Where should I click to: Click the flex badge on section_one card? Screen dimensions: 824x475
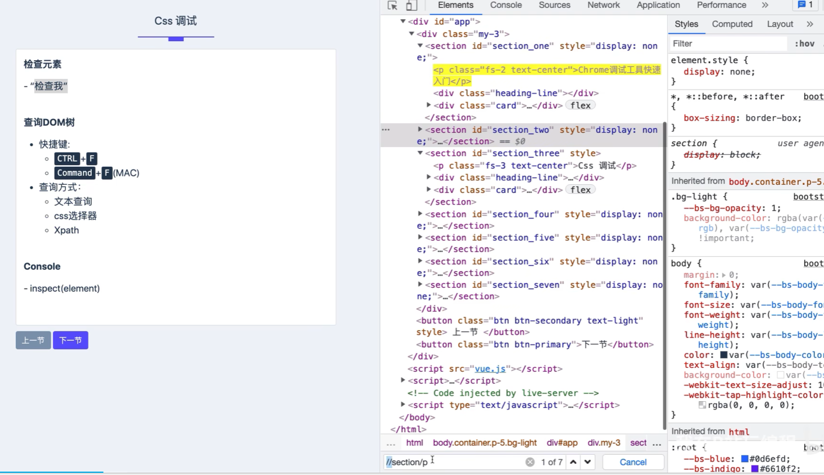click(581, 105)
